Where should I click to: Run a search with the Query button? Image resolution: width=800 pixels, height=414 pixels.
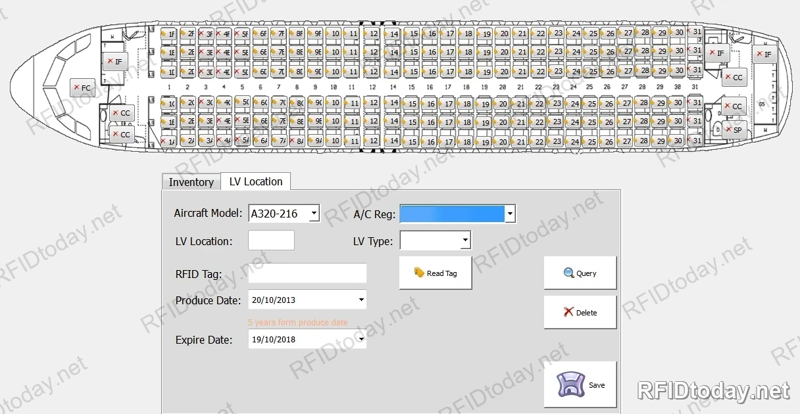tap(580, 273)
